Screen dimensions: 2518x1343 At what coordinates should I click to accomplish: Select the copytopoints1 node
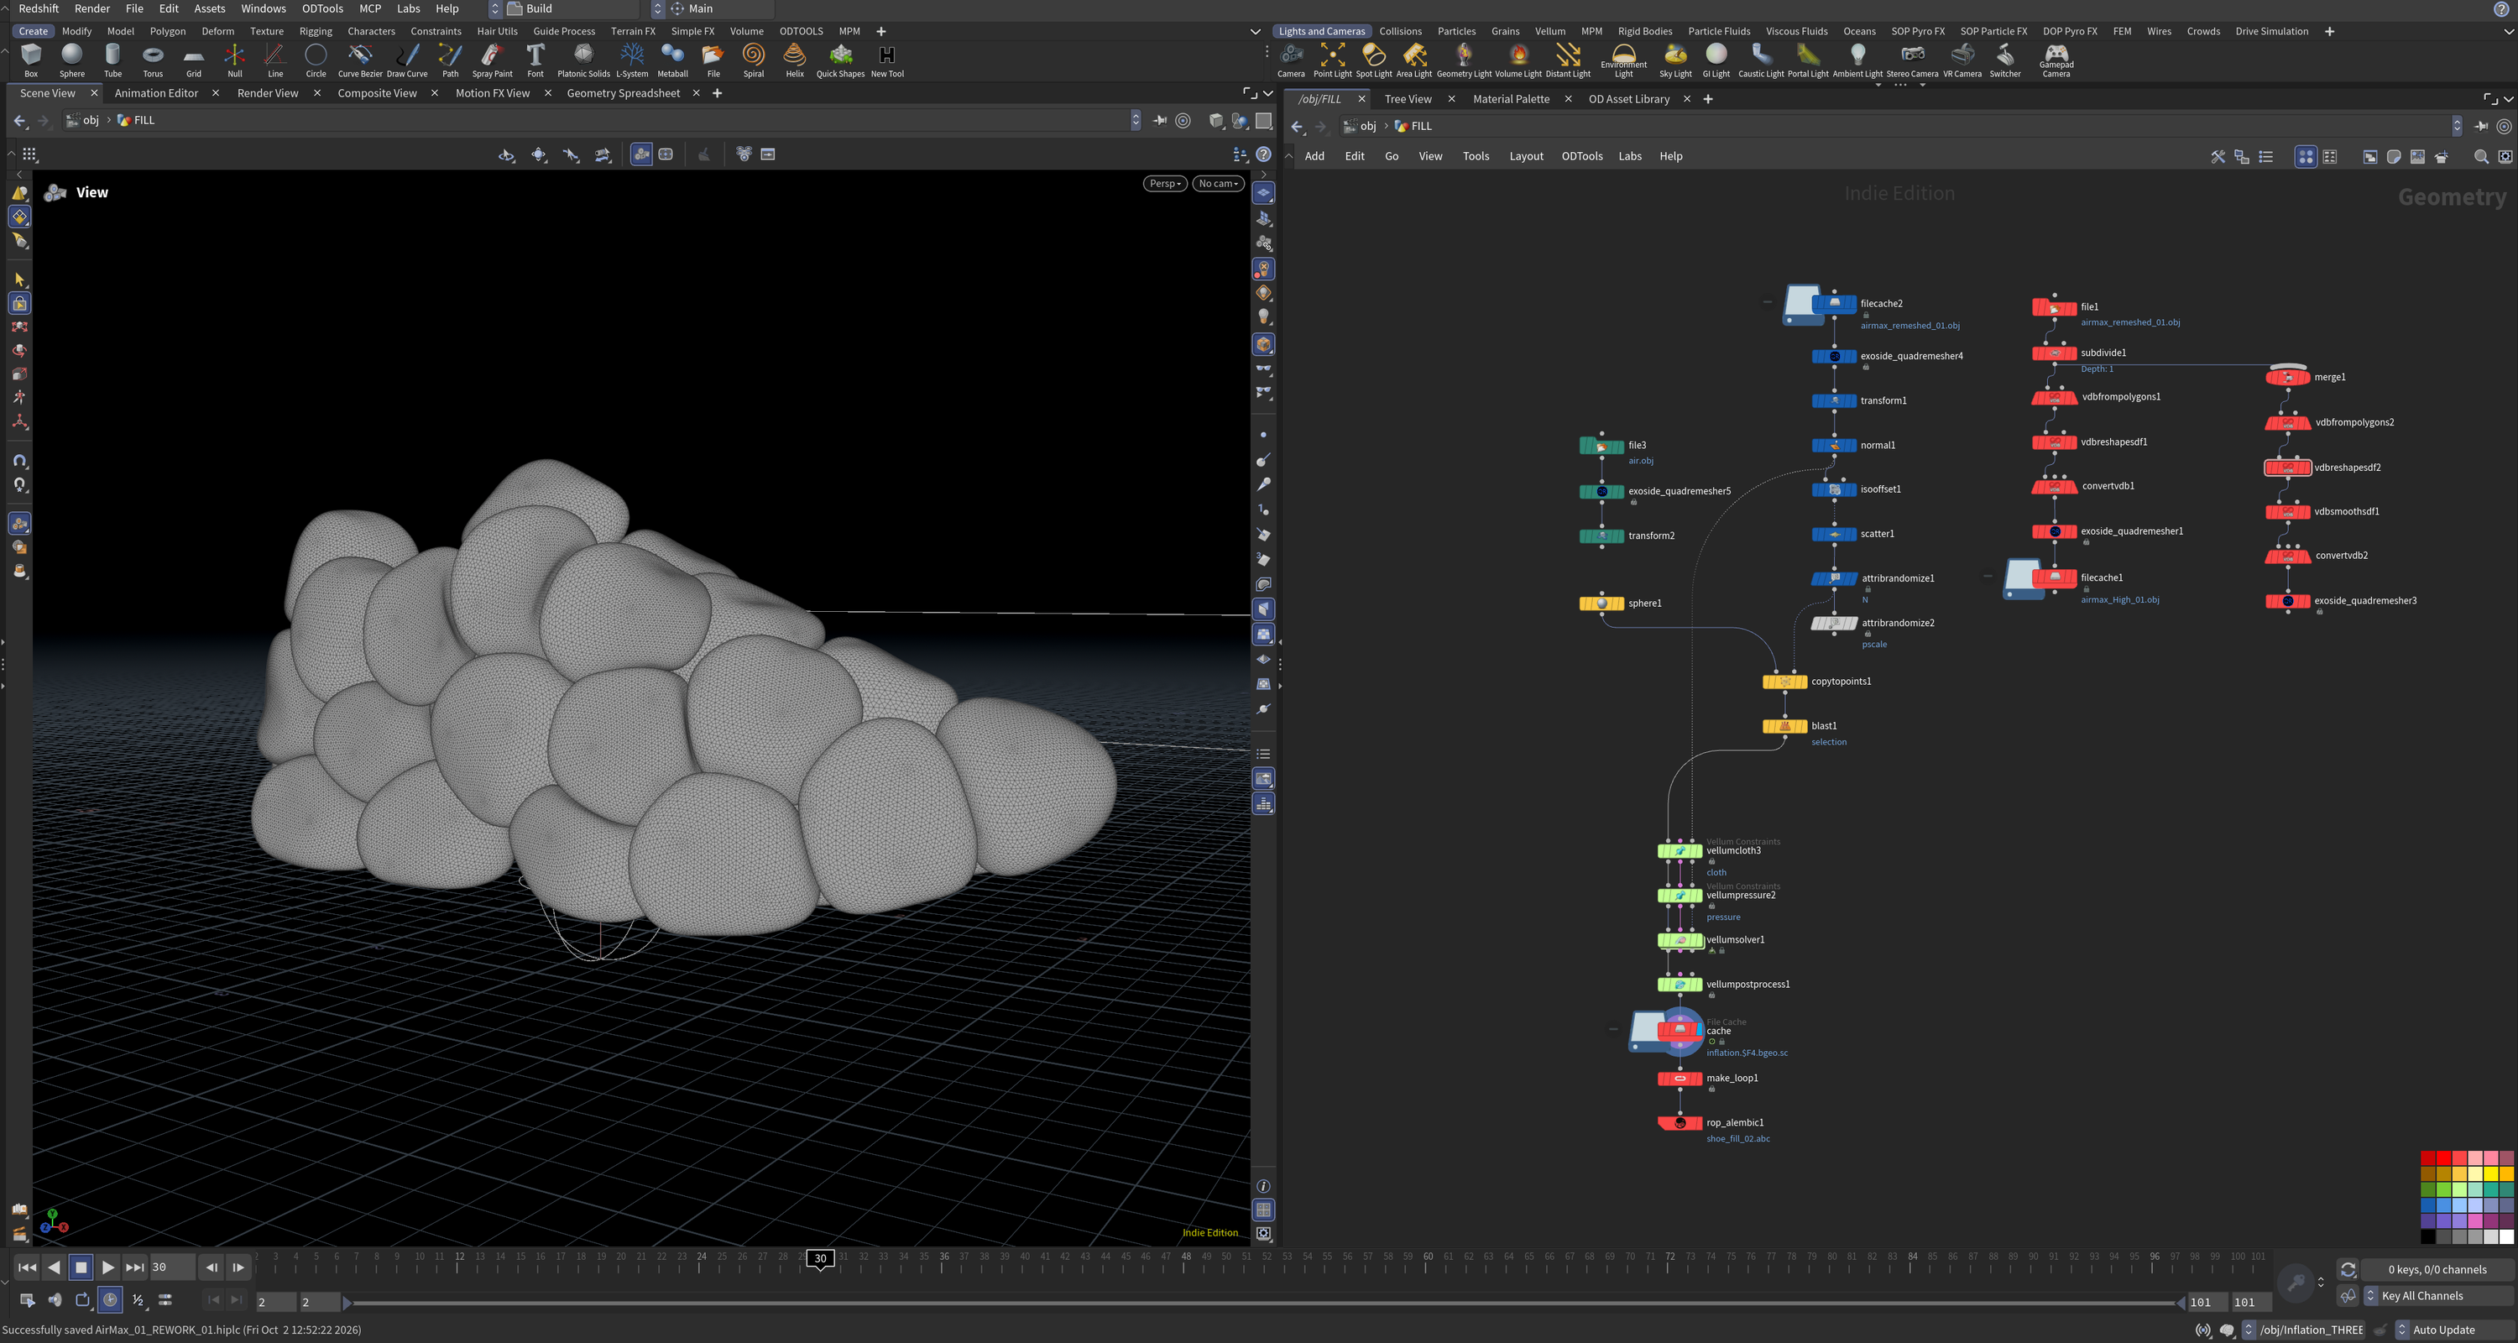tap(1785, 682)
